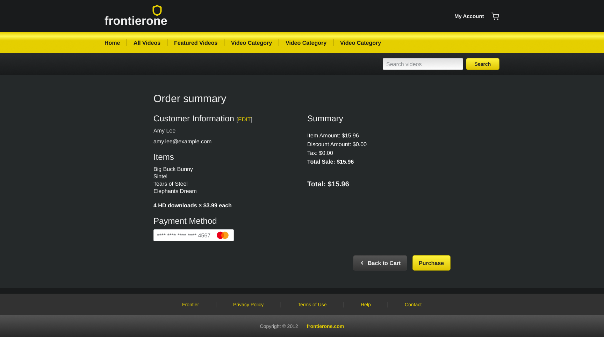Open All Videos menu item
Screen dimensions: 604x337
[147, 43]
